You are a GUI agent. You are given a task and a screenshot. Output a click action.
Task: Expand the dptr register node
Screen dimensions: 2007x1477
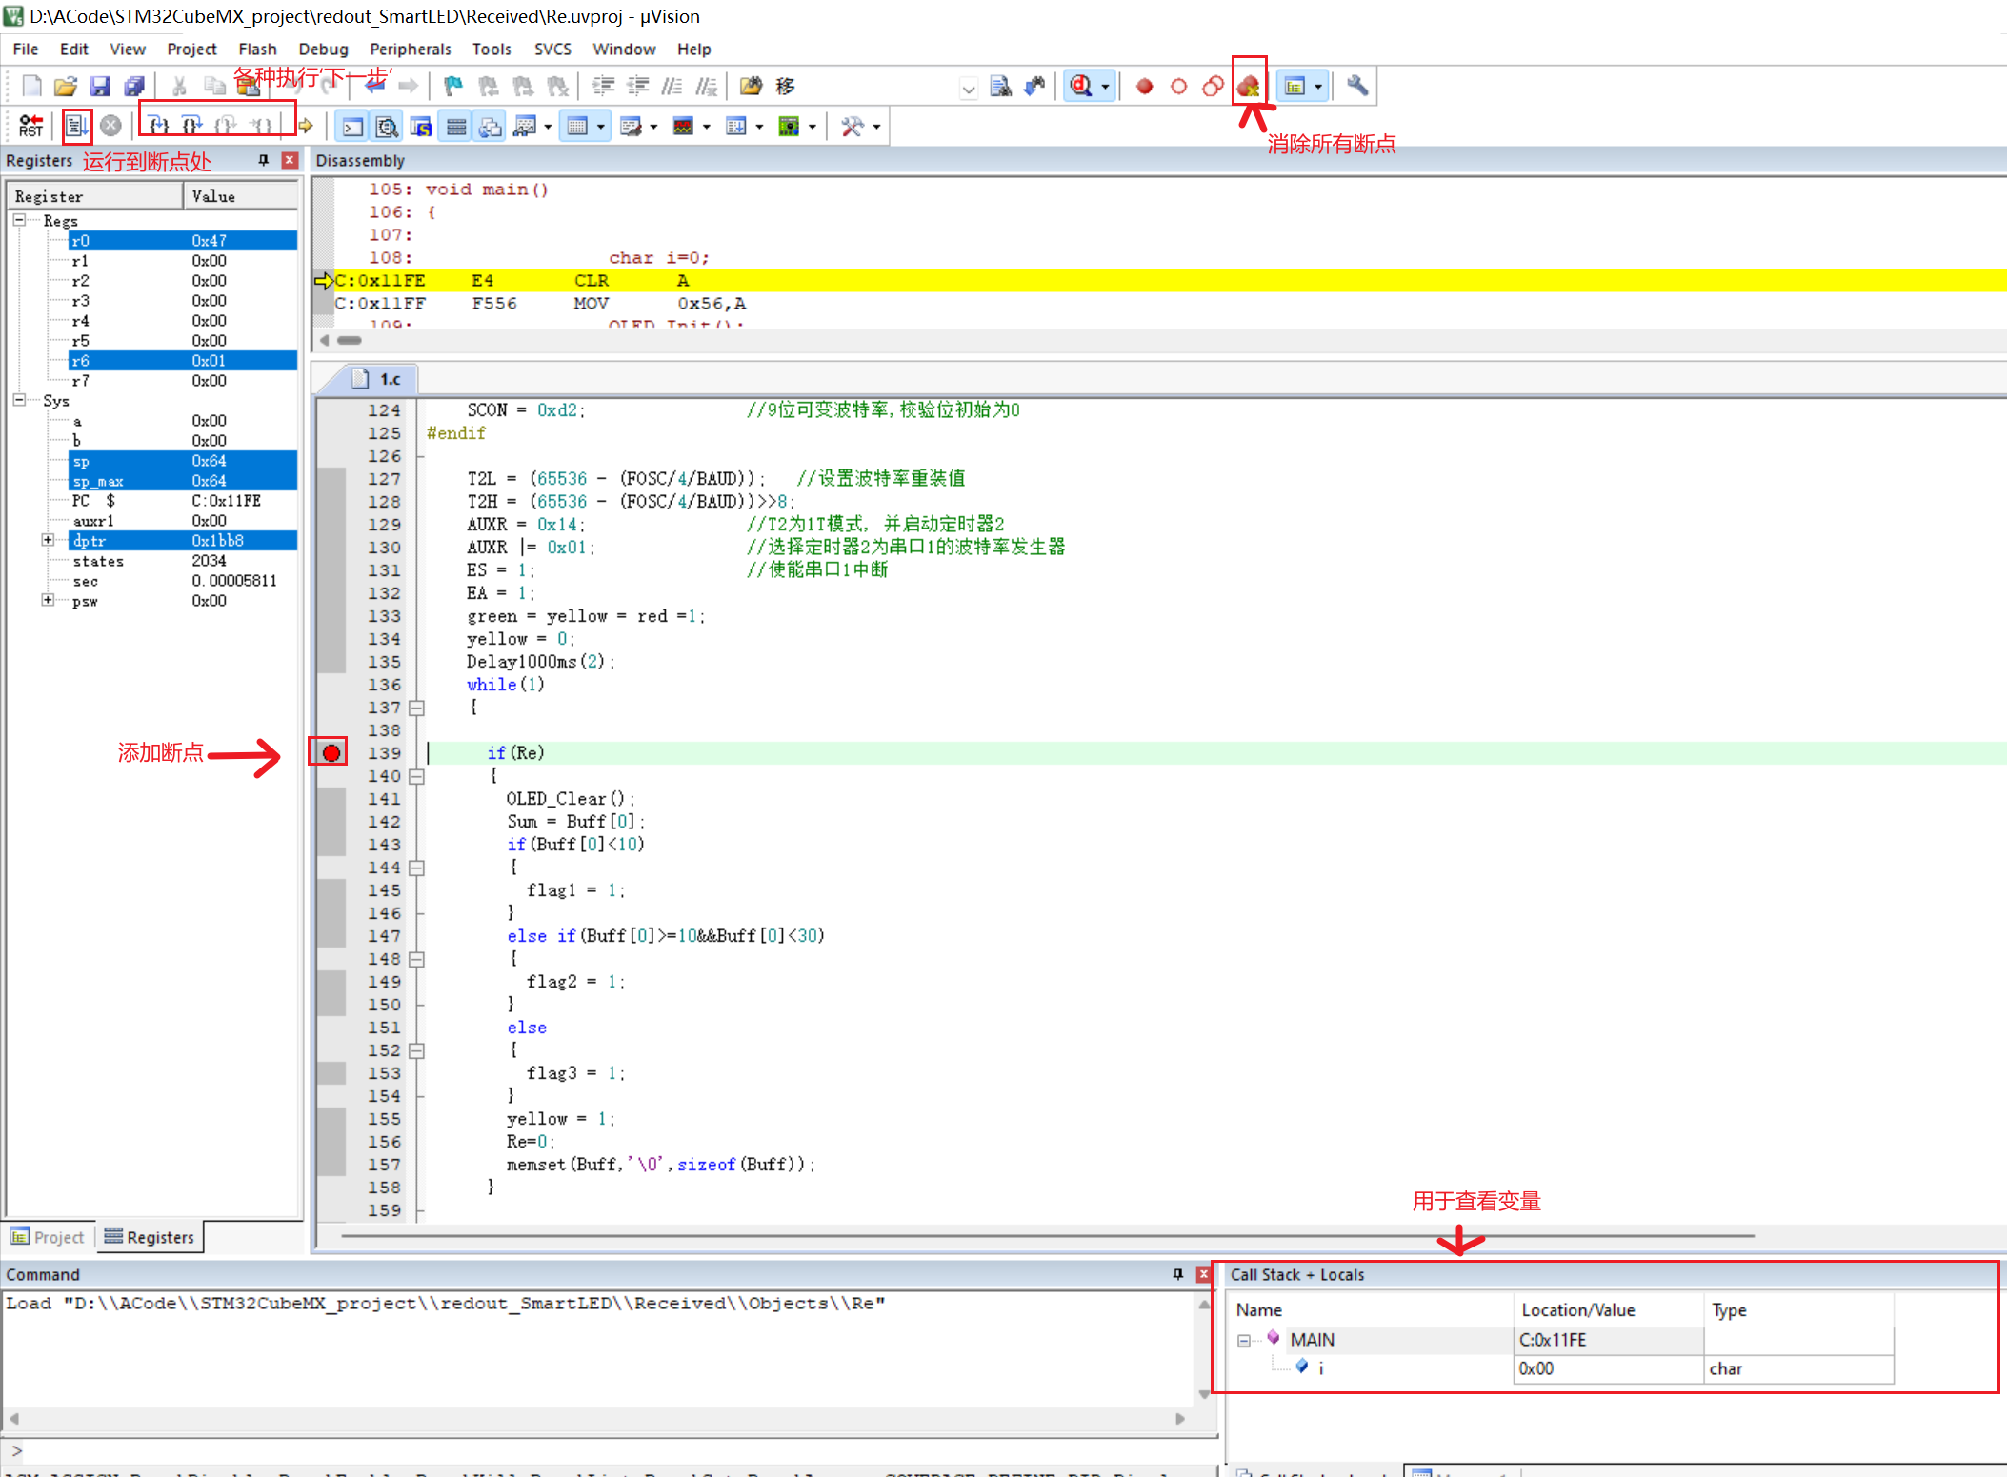[48, 540]
